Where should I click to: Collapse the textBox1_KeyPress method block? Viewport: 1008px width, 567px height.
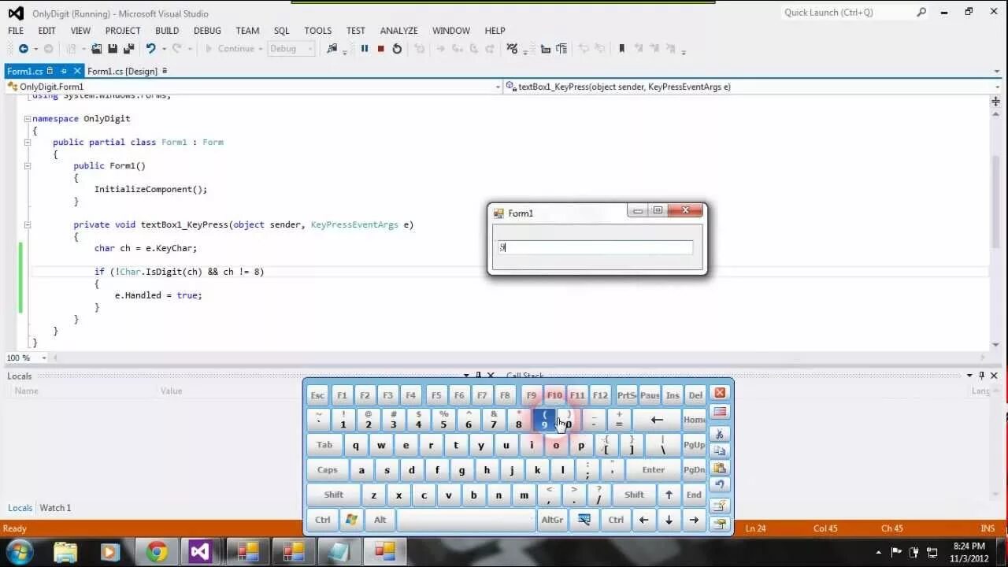pyautogui.click(x=28, y=225)
